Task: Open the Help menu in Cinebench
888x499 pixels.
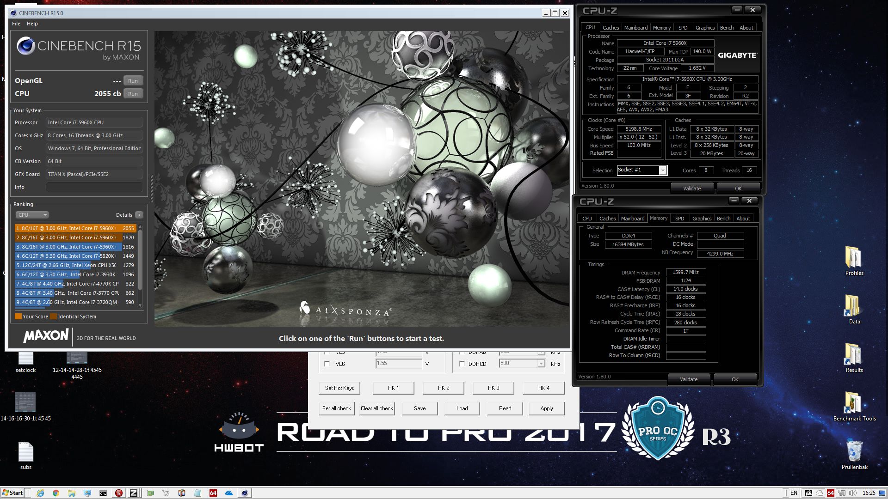Action: point(32,24)
